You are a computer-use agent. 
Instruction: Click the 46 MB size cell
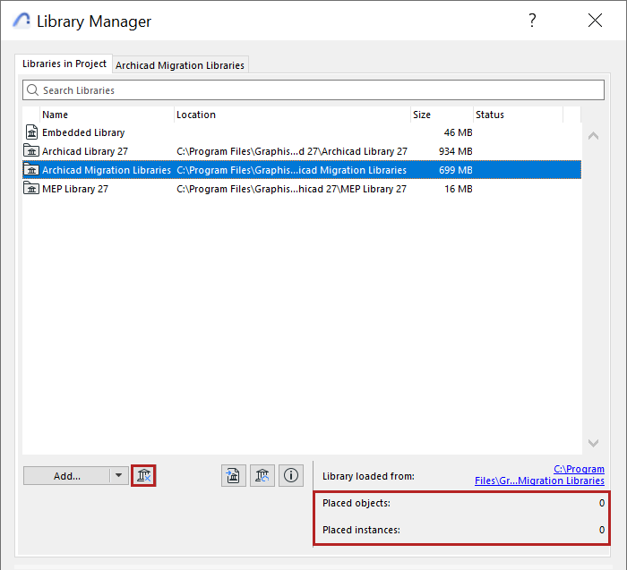coord(458,132)
